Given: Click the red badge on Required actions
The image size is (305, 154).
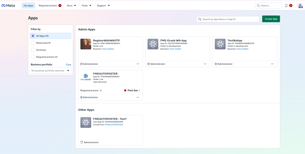Looking at the screenshot, I should pyautogui.click(x=60, y=6).
